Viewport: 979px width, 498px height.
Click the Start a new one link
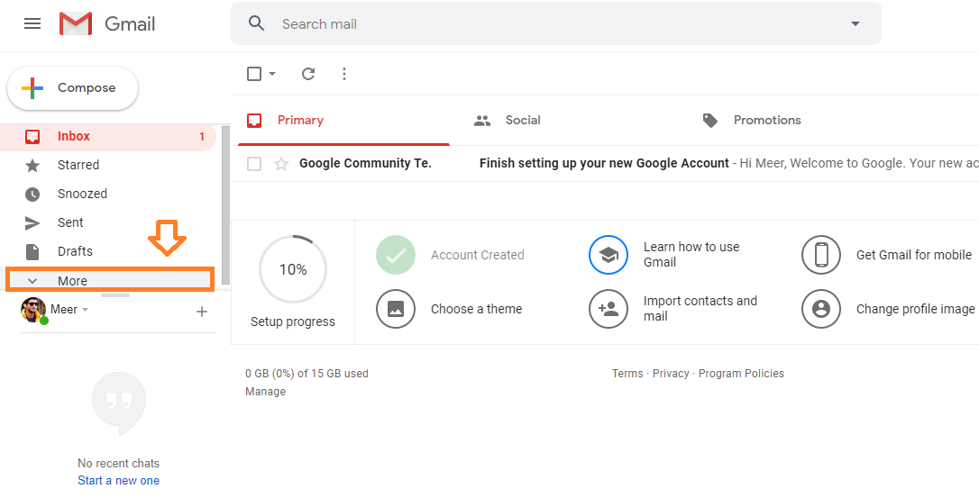[x=119, y=481]
